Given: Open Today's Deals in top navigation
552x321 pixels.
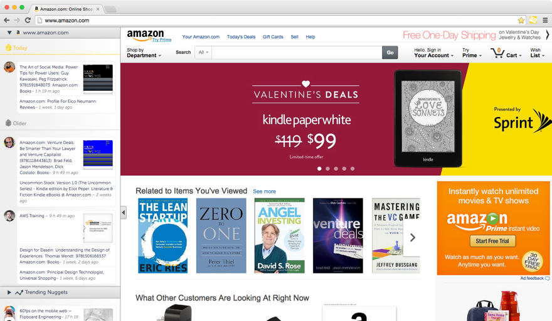Looking at the screenshot, I should (241, 37).
